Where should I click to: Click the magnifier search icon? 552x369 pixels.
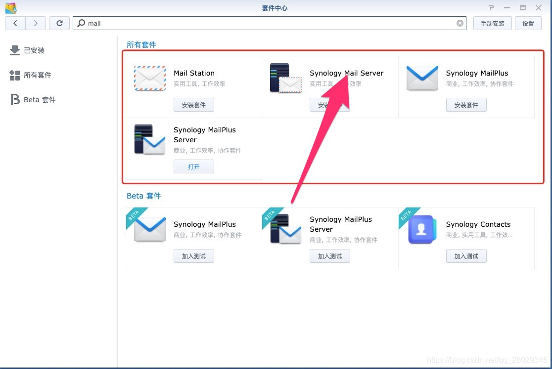(x=81, y=23)
